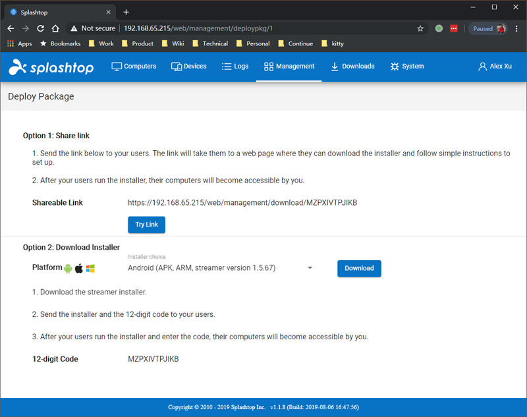527x417 pixels.
Task: Maximize the browser window
Action: [495, 7]
